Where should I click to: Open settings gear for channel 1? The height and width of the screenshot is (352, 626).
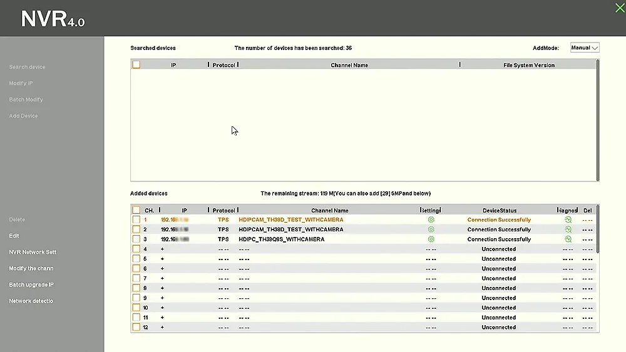(431, 219)
